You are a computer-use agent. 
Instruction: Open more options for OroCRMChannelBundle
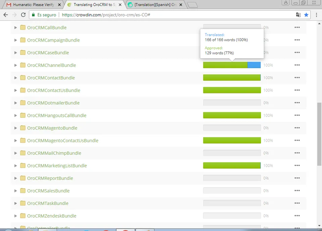pos(297,65)
